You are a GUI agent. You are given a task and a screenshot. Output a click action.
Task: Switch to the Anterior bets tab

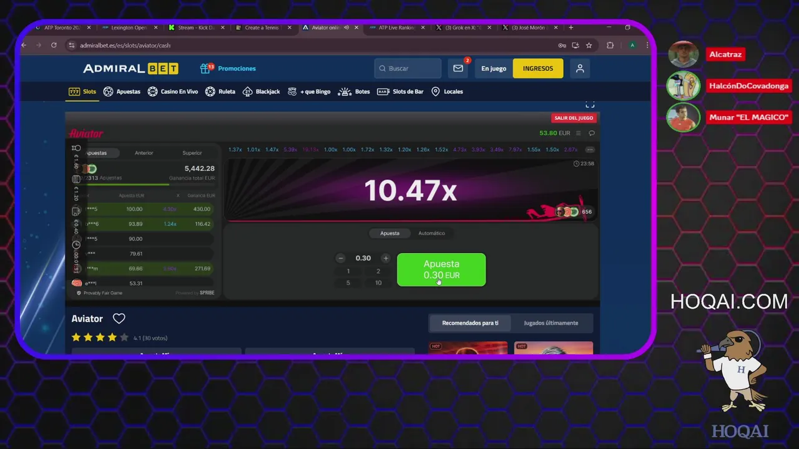[x=144, y=153]
